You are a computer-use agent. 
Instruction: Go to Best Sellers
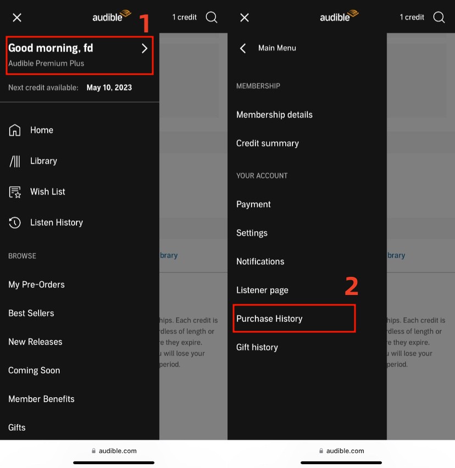[x=31, y=313]
